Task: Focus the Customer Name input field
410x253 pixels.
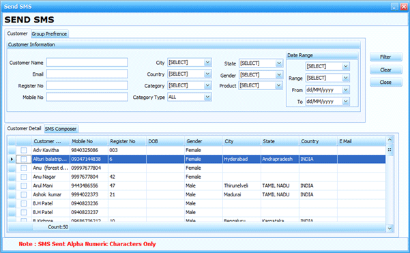Action: point(87,63)
